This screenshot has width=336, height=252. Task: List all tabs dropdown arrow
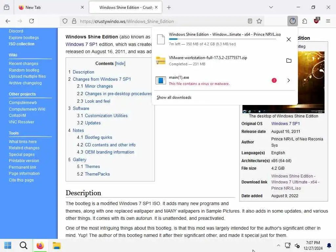[x=271, y=7]
